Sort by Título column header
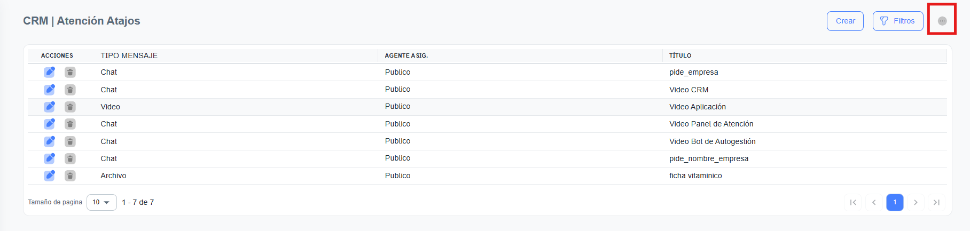Viewport: 970px width, 231px height. tap(680, 55)
